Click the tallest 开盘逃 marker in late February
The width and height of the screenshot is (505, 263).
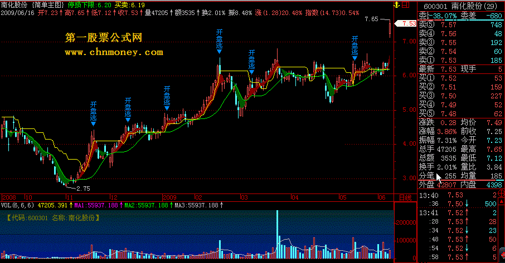[x=219, y=42]
